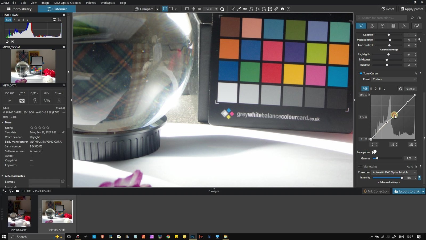The width and height of the screenshot is (426, 240).
Task: Click the Contrast slider handle
Action: point(388,35)
